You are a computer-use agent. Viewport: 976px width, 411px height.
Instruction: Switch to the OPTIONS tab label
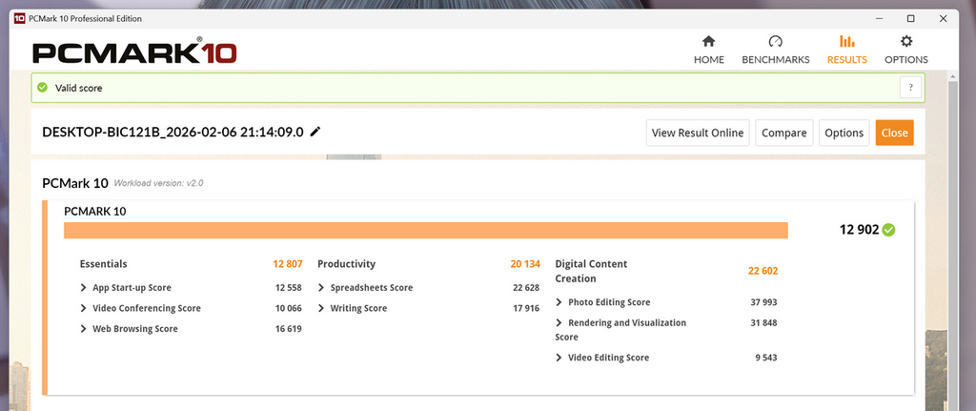coord(906,60)
